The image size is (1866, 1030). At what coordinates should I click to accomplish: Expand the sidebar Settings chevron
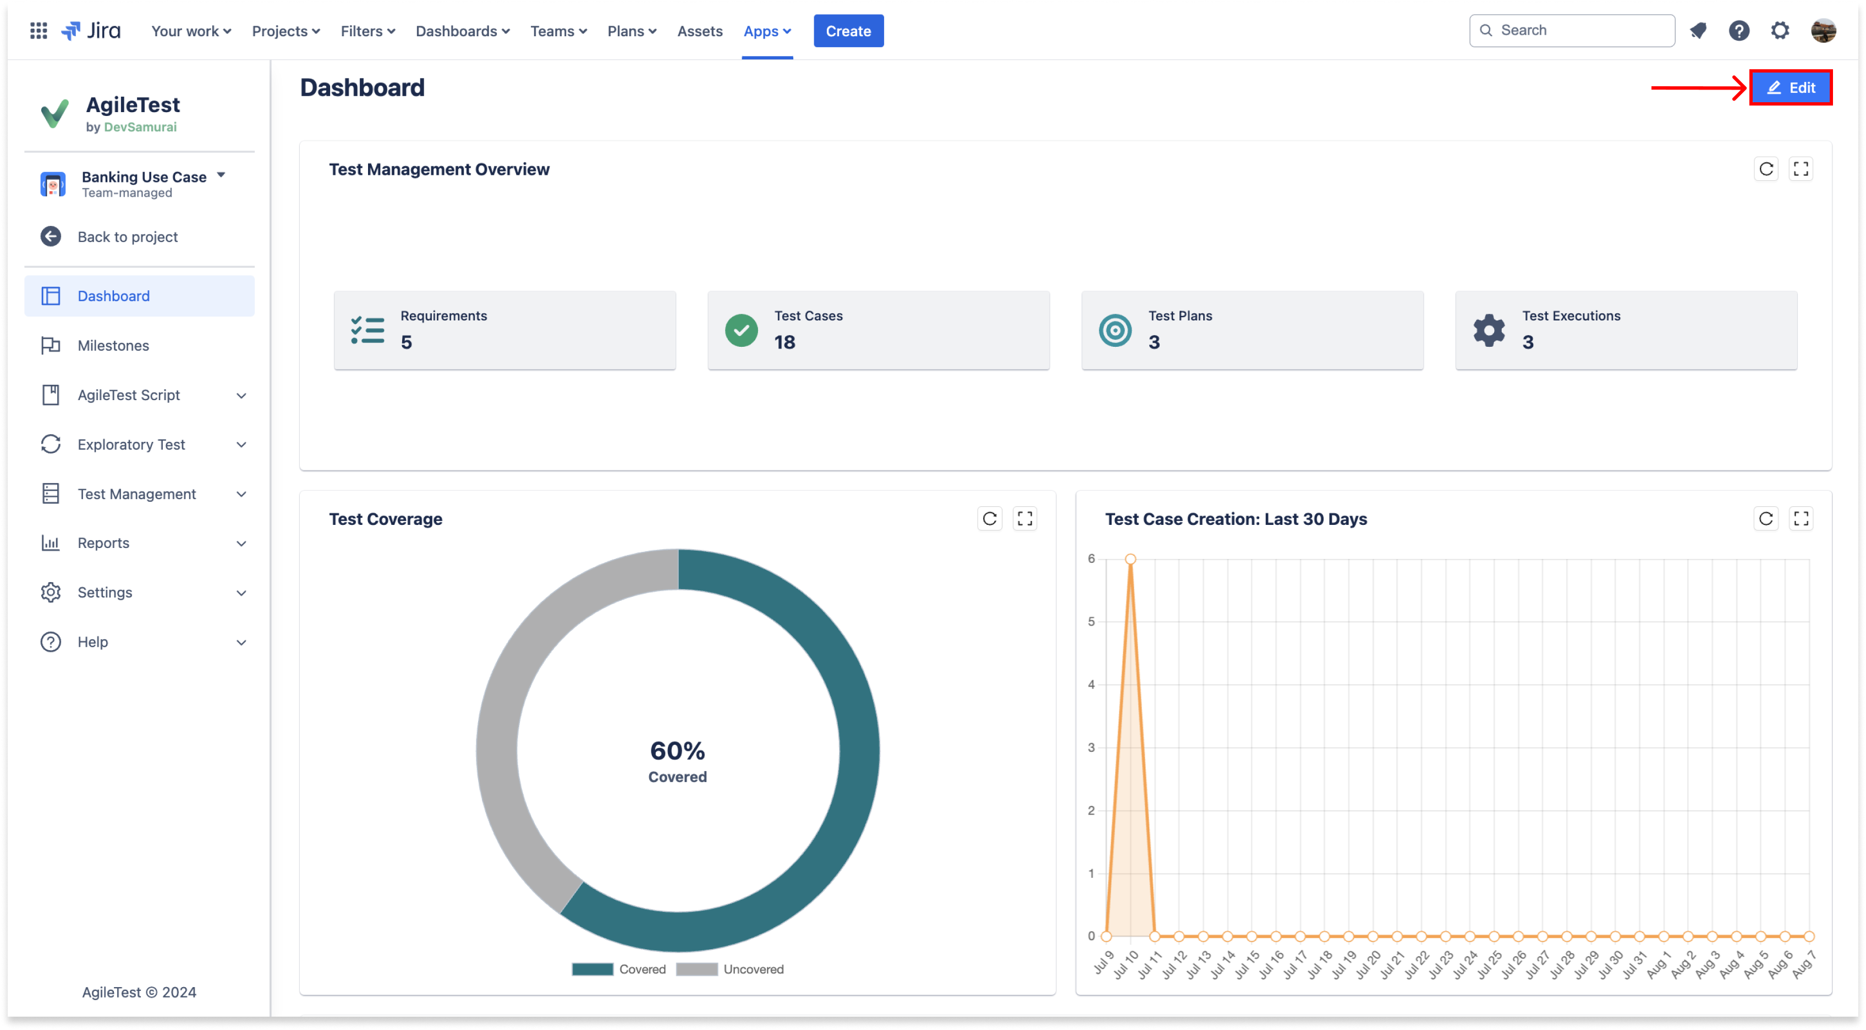point(241,593)
